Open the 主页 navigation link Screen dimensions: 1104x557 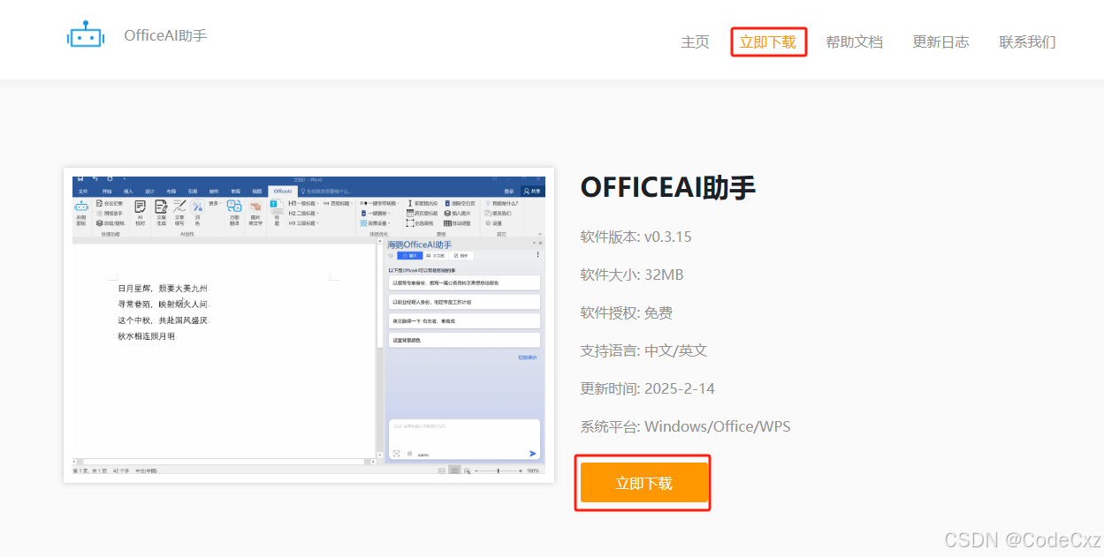click(x=695, y=41)
